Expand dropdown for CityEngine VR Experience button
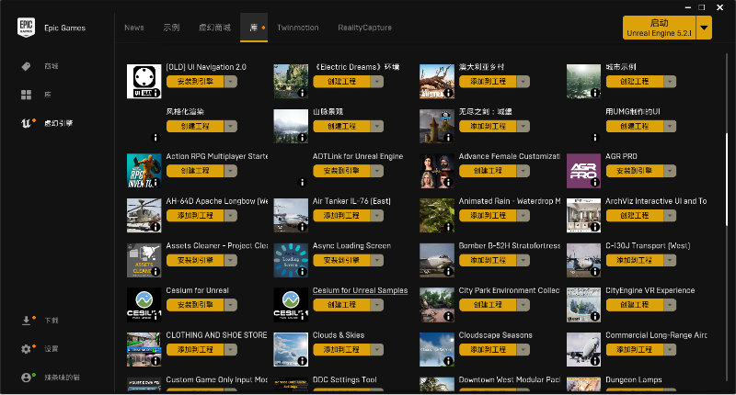Viewport: 736px width, 395px height. (670, 305)
